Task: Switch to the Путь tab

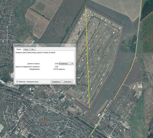Action: pyautogui.click(x=26, y=49)
